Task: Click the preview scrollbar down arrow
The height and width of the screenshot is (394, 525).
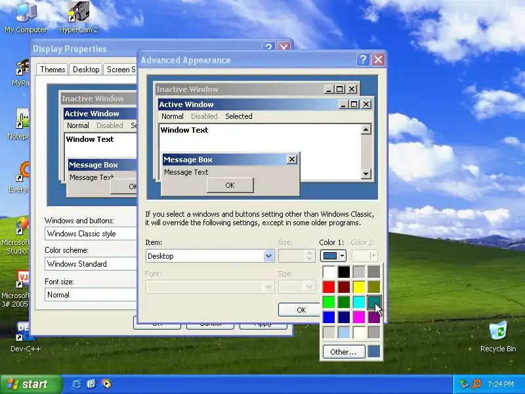Action: pyautogui.click(x=366, y=173)
